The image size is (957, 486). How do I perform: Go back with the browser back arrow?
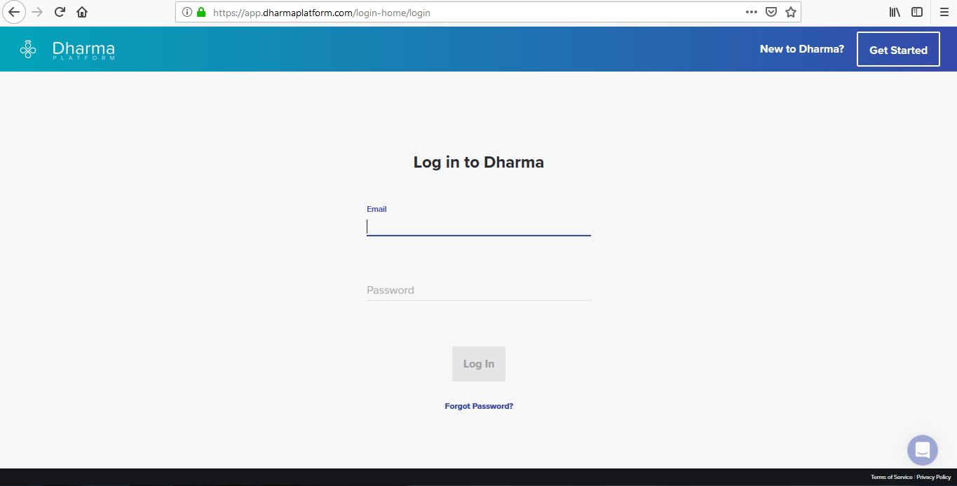pos(14,12)
